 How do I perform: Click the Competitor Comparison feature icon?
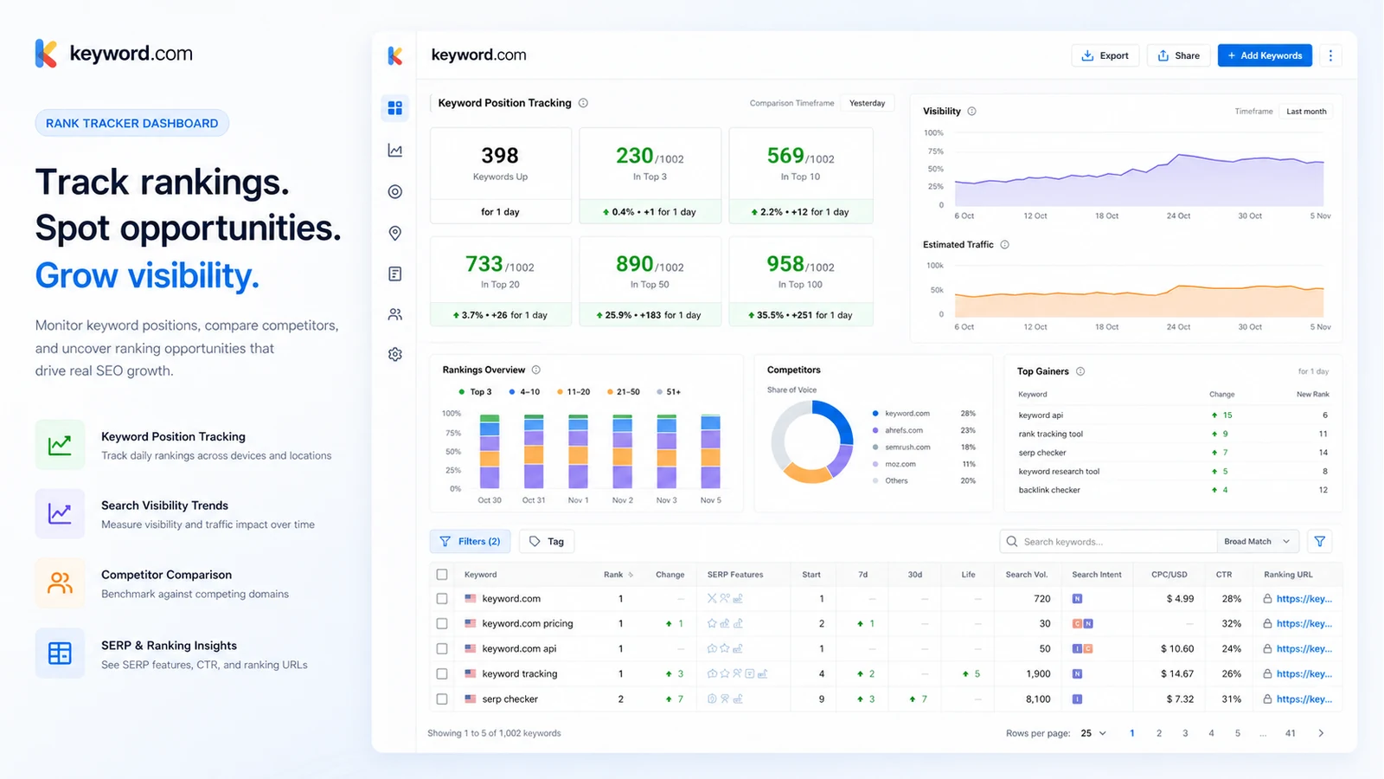pos(60,583)
